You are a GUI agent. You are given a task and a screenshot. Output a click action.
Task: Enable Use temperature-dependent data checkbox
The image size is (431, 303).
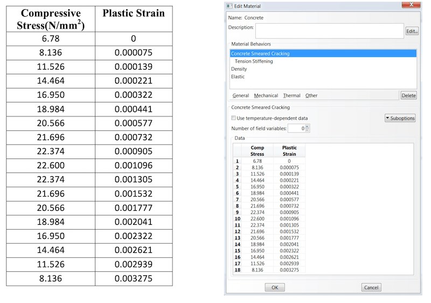coord(233,118)
